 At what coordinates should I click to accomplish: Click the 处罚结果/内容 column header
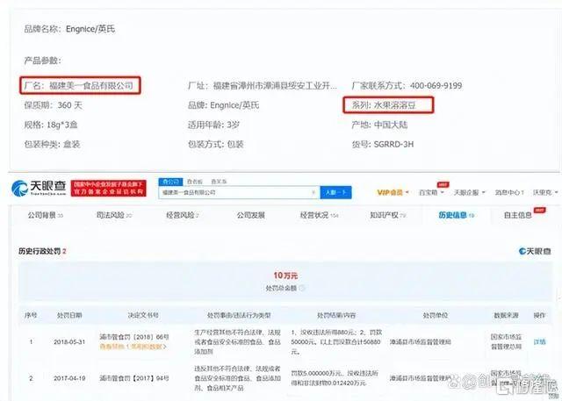336,315
